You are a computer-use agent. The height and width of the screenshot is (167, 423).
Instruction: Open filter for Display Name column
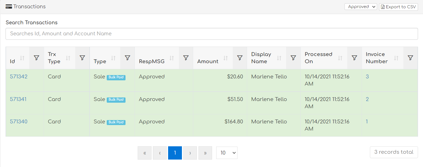tap(293, 58)
